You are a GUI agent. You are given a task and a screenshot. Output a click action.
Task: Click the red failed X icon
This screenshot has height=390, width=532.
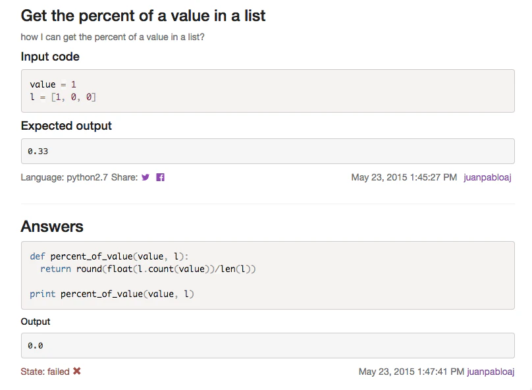click(x=77, y=372)
